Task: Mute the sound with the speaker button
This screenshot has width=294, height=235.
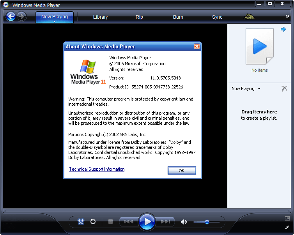Action: coord(184,222)
